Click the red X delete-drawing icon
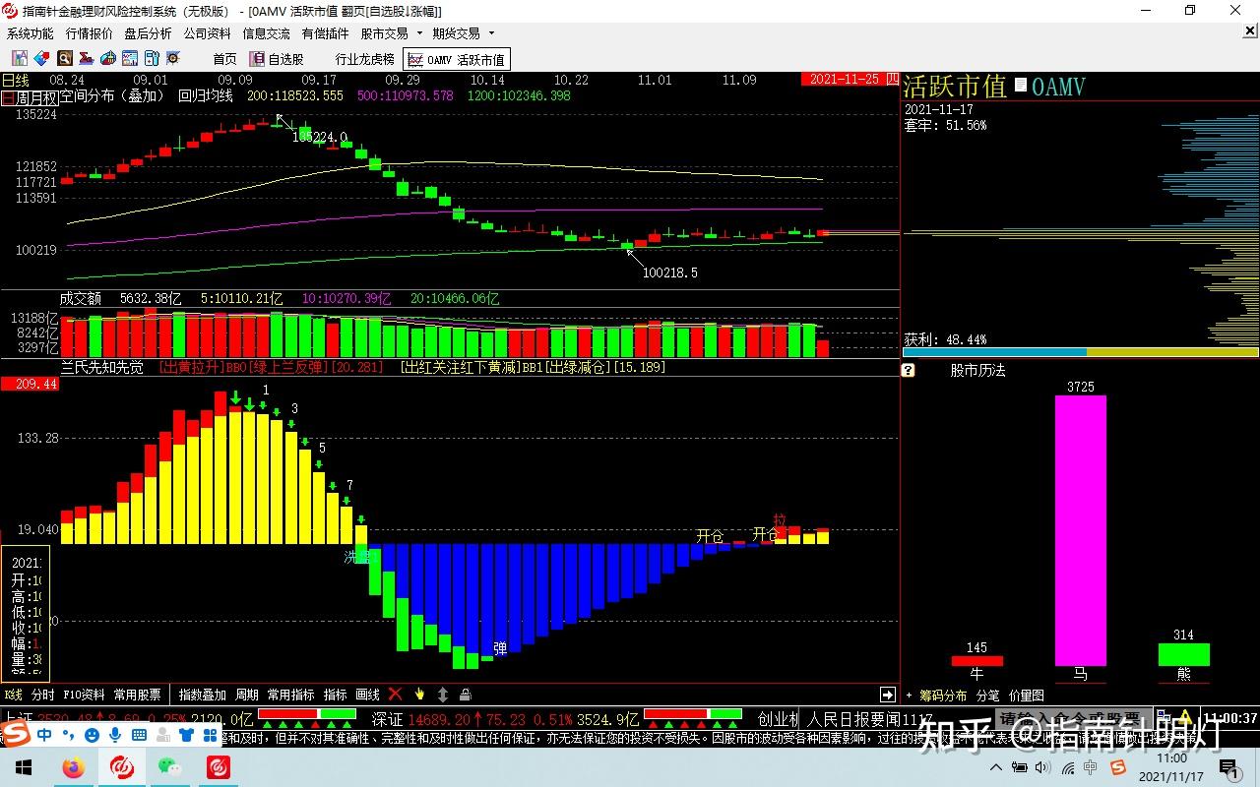 click(x=396, y=695)
